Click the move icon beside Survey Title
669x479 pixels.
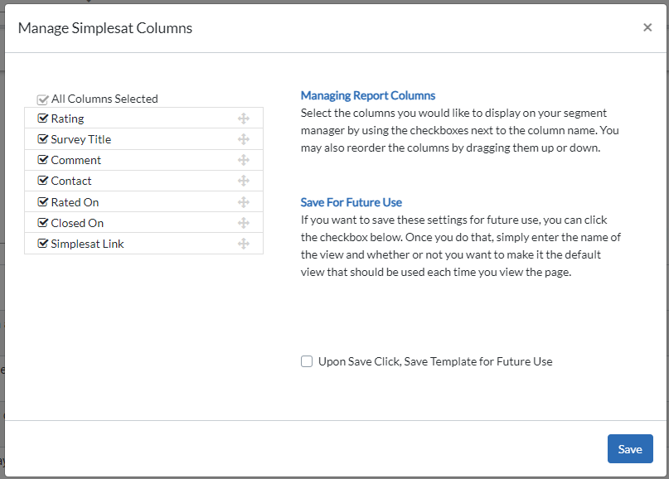pos(244,138)
